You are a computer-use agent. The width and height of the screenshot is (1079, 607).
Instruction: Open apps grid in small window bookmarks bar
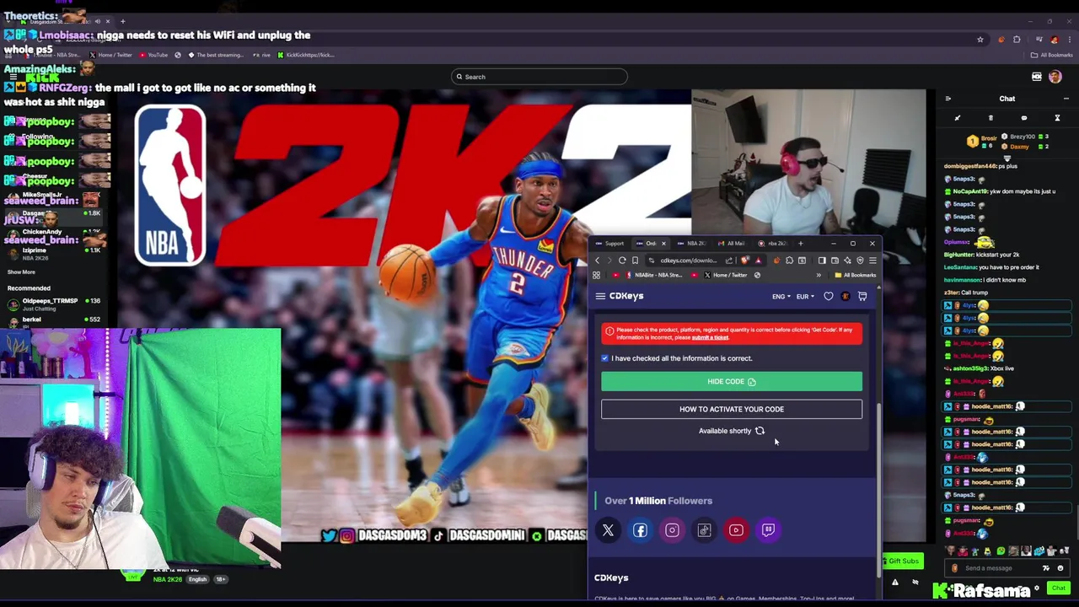(596, 275)
